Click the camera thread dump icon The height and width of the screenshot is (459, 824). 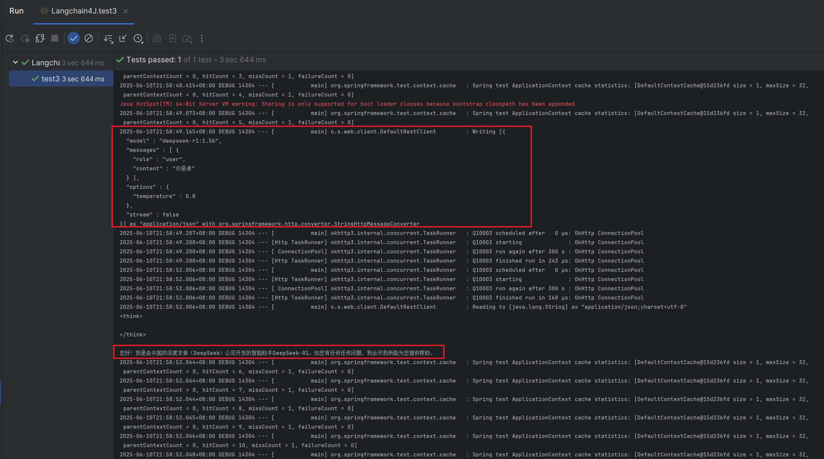157,39
